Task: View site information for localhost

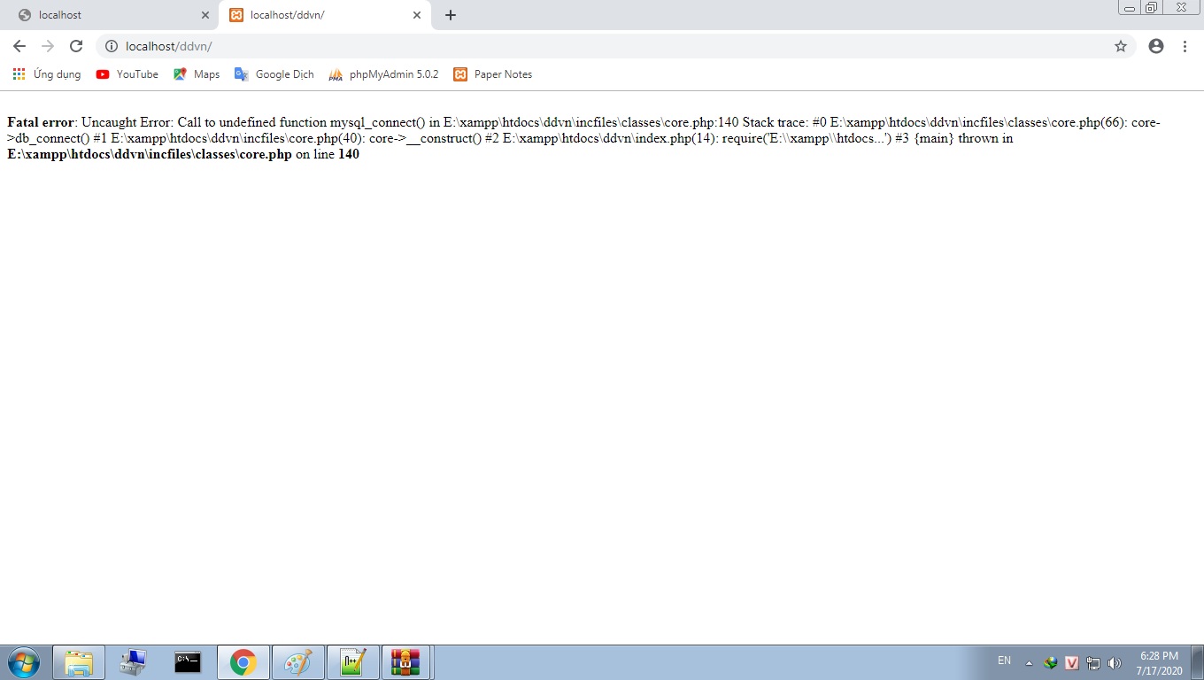Action: (x=112, y=46)
